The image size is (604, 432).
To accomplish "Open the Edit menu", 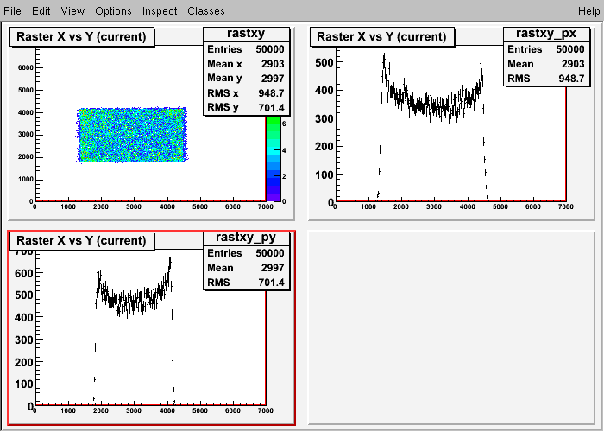I will (x=41, y=11).
